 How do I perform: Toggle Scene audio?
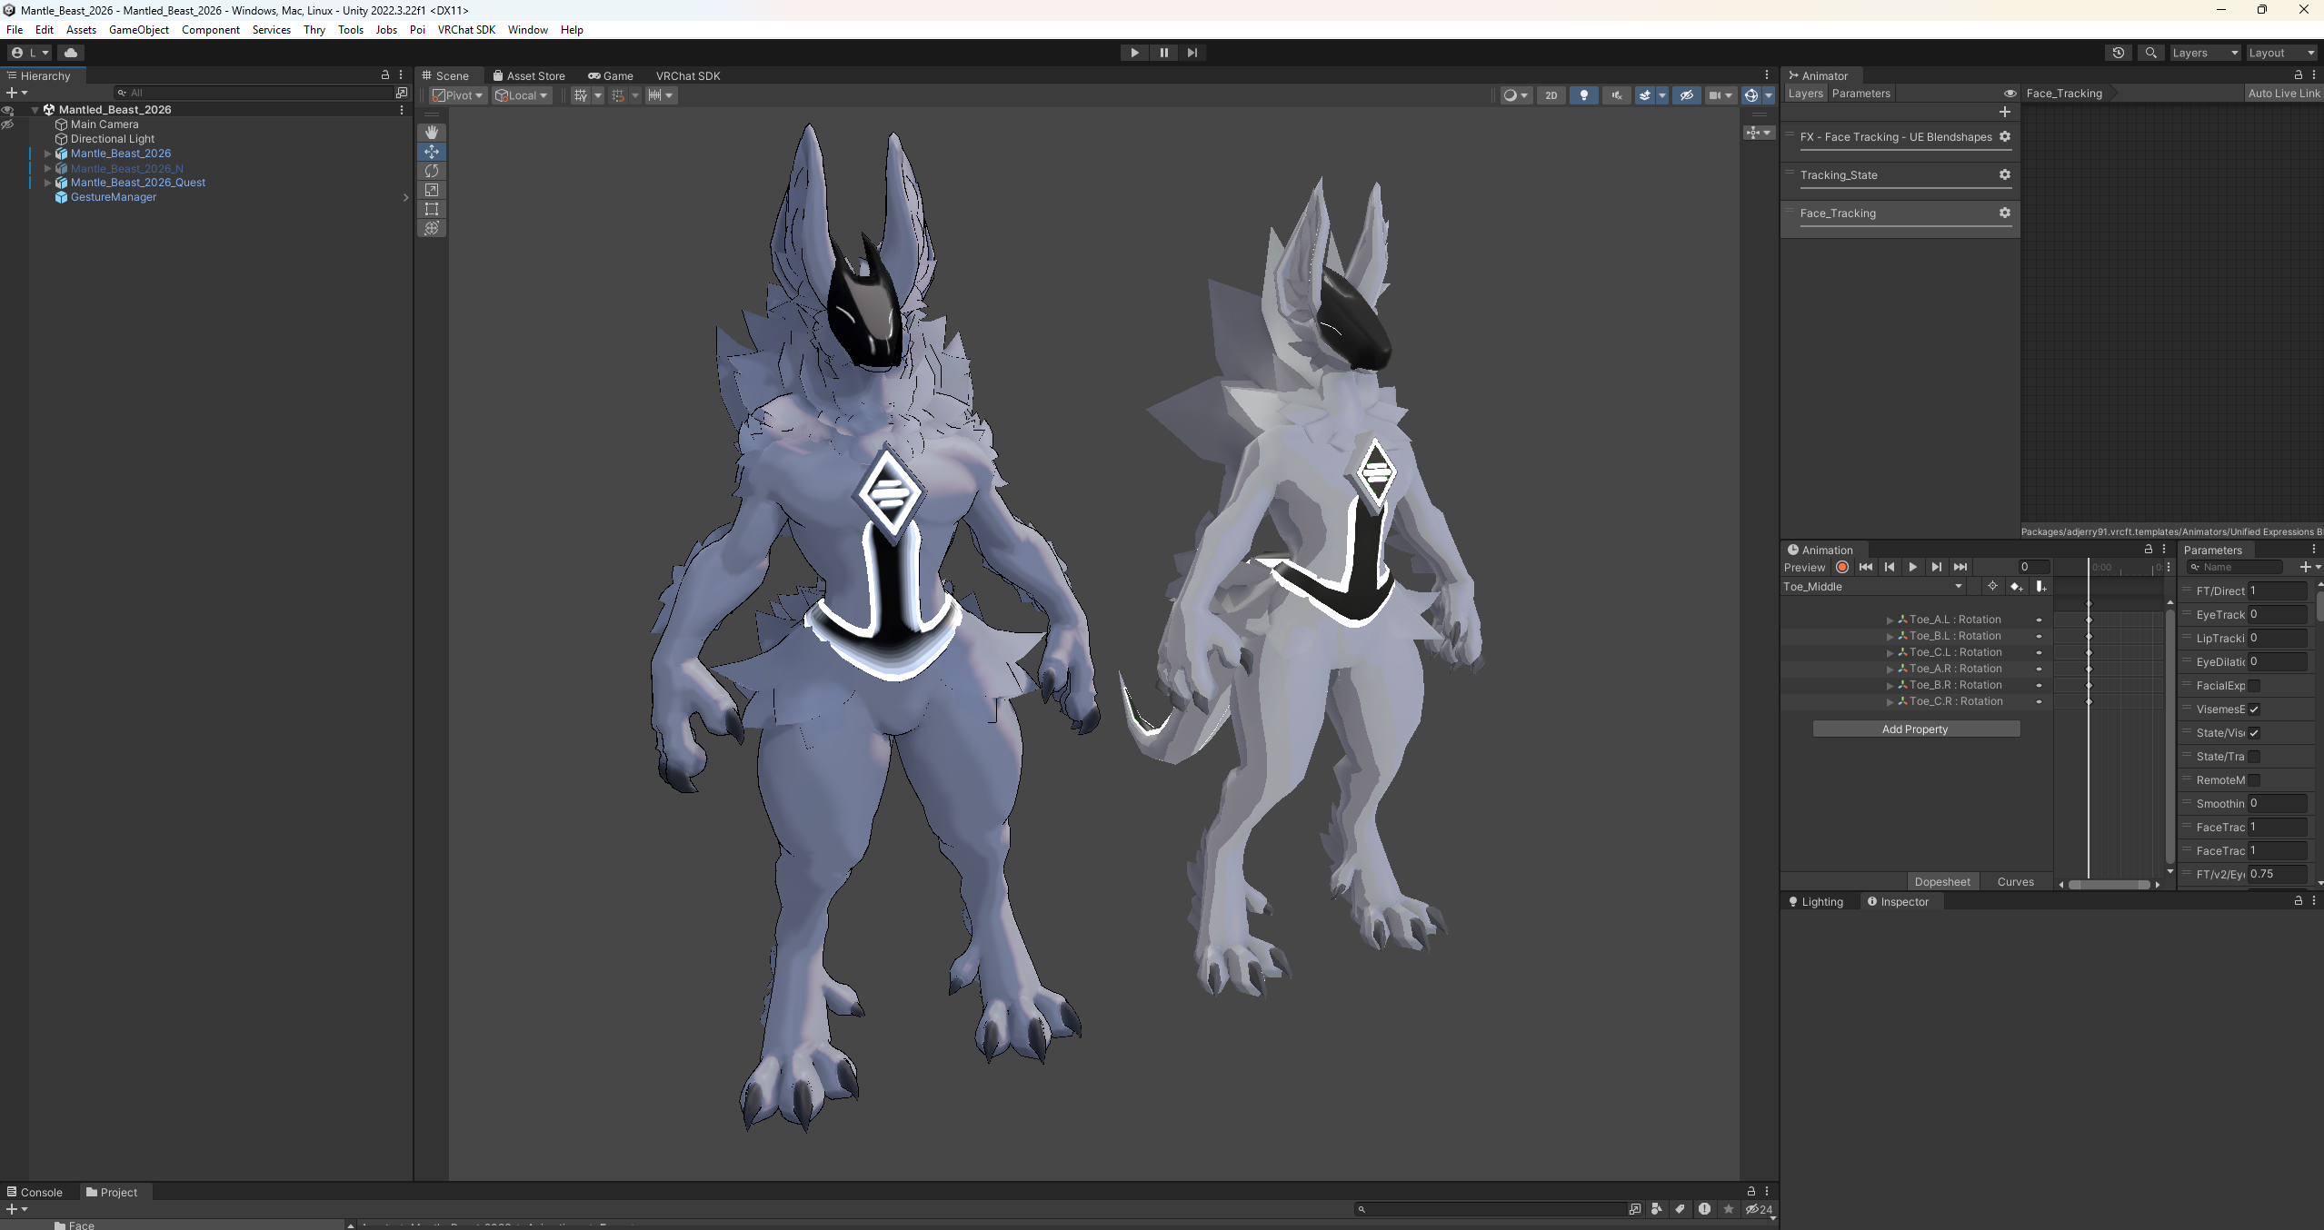(1617, 95)
